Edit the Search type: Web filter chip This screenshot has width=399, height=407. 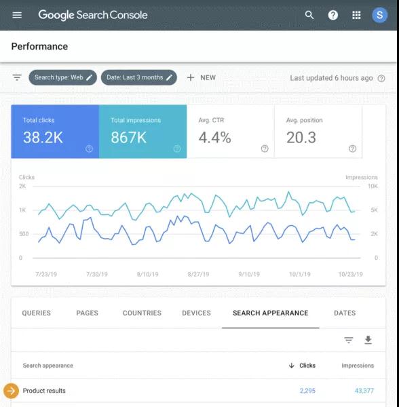click(x=63, y=77)
